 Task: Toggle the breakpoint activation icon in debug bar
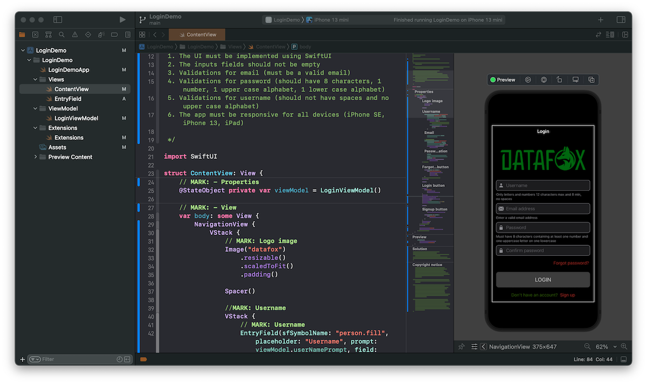click(143, 358)
